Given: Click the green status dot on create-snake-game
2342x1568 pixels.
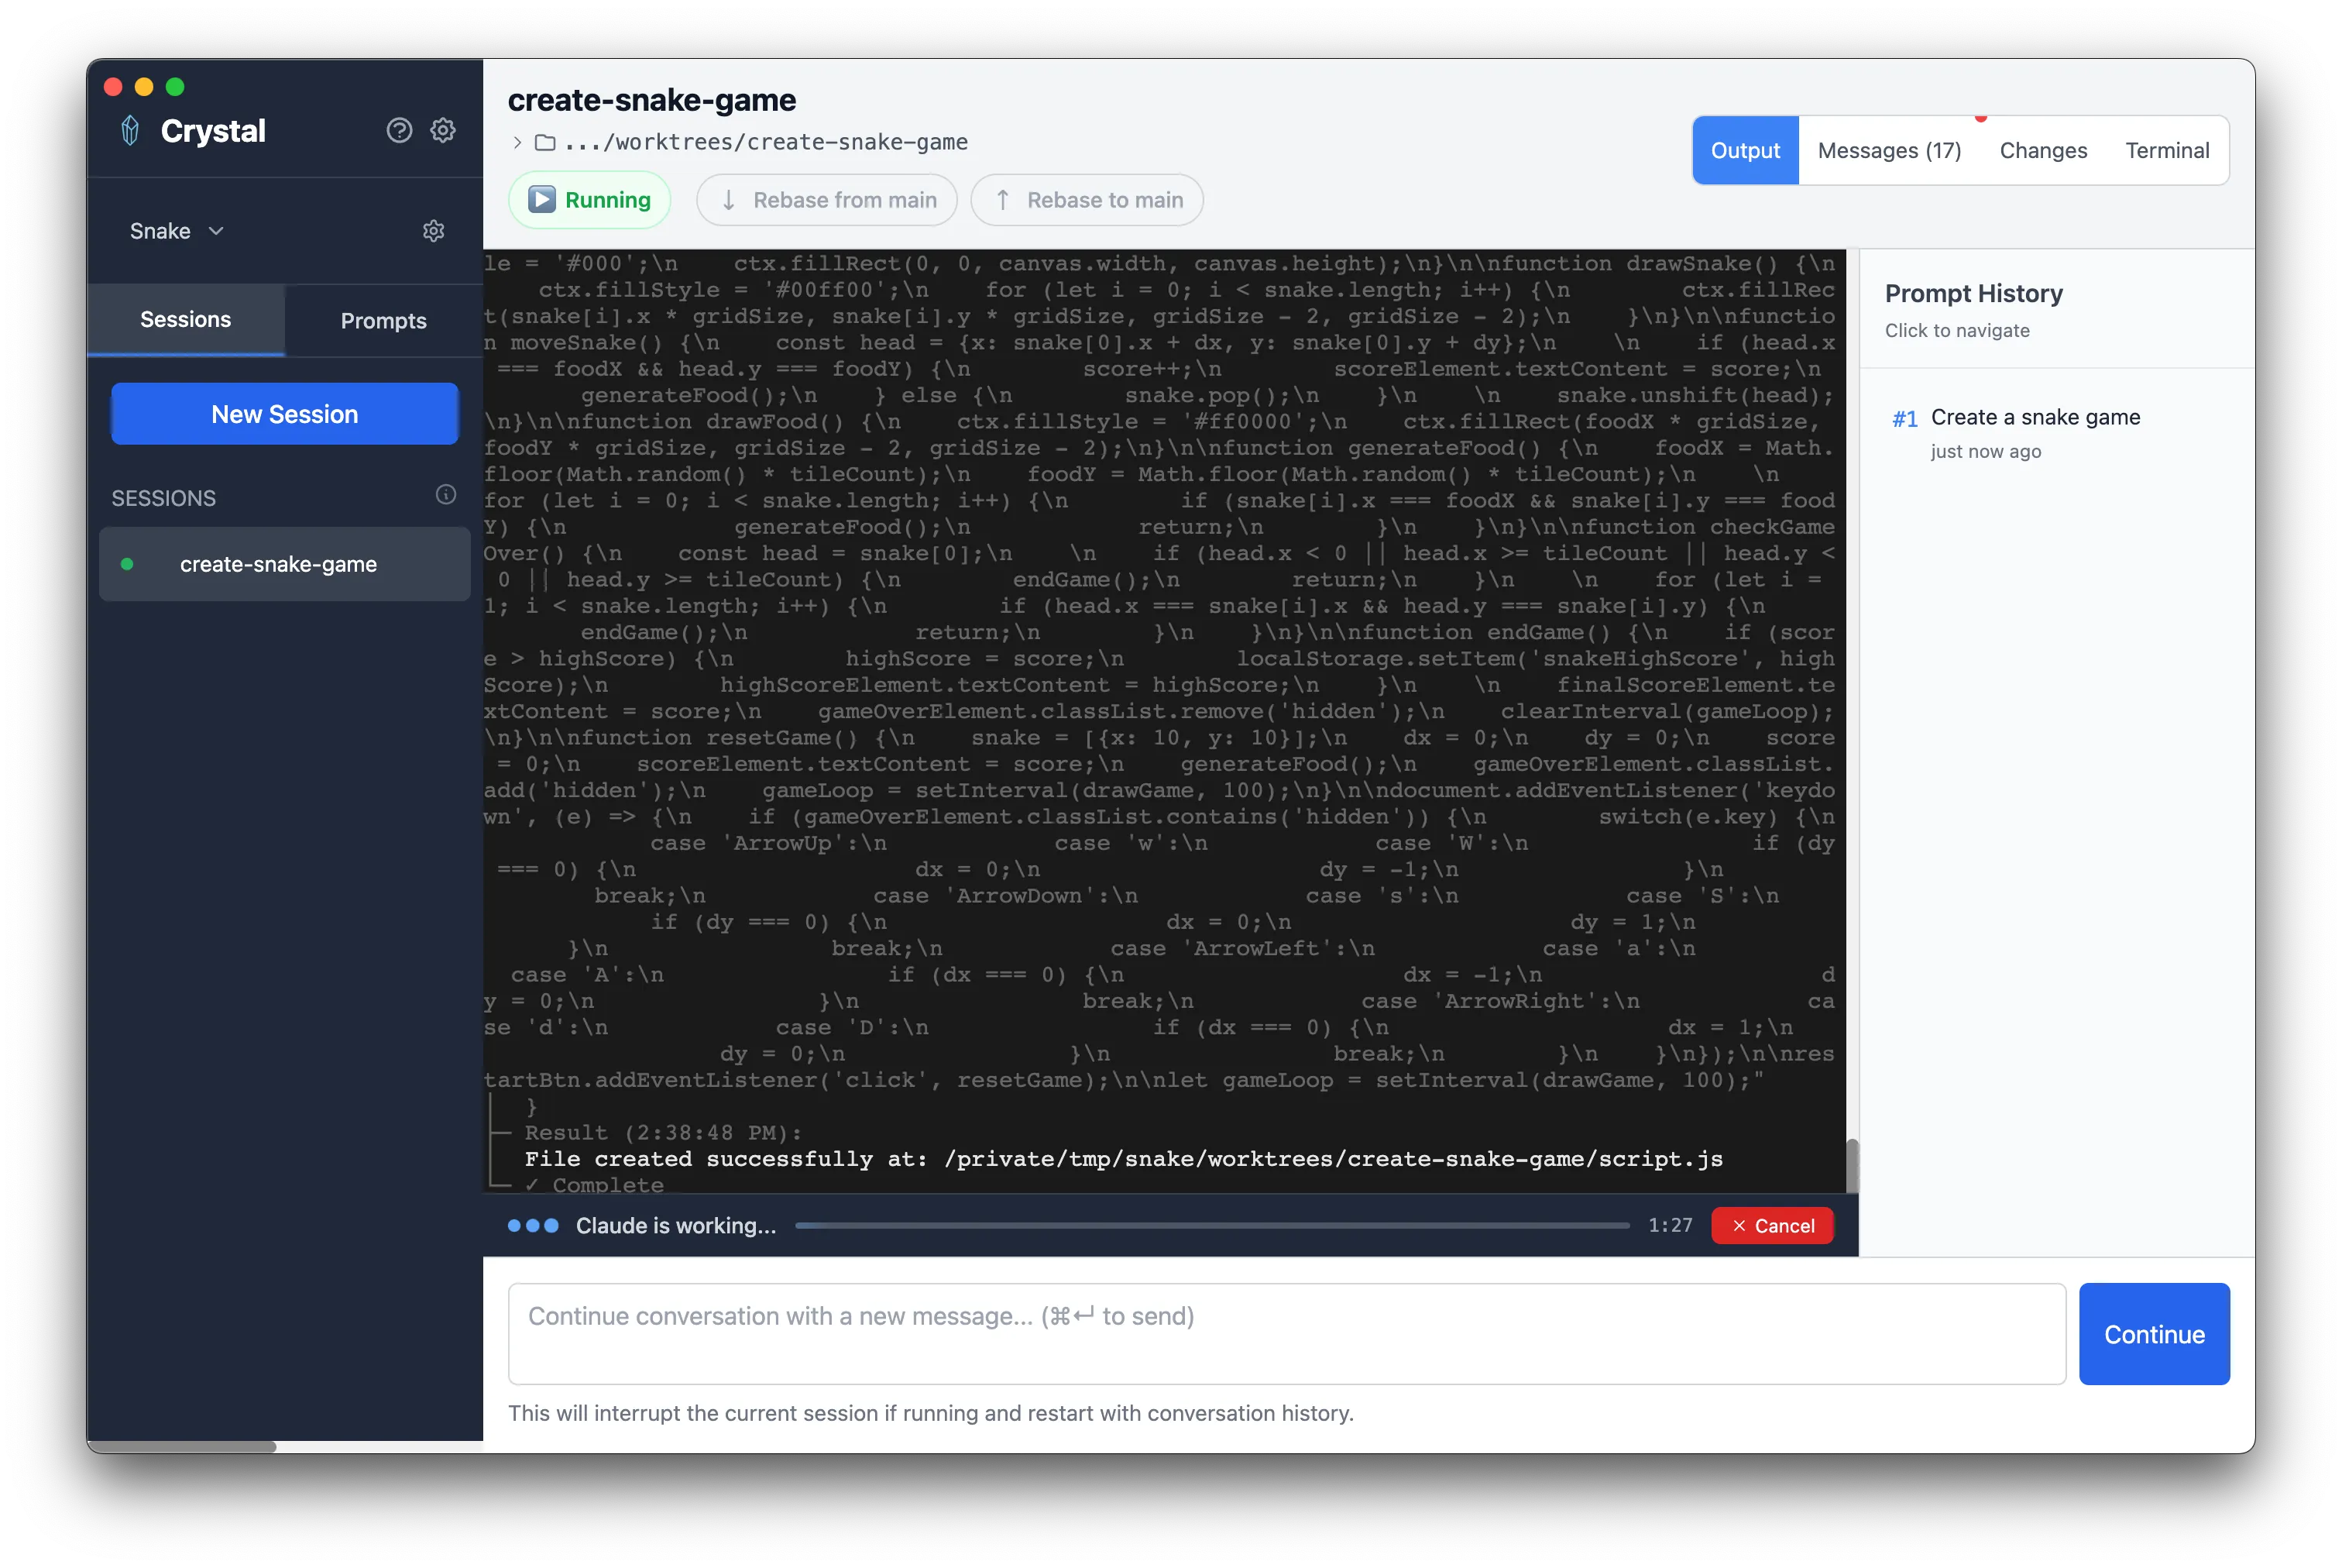Looking at the screenshot, I should click(128, 564).
